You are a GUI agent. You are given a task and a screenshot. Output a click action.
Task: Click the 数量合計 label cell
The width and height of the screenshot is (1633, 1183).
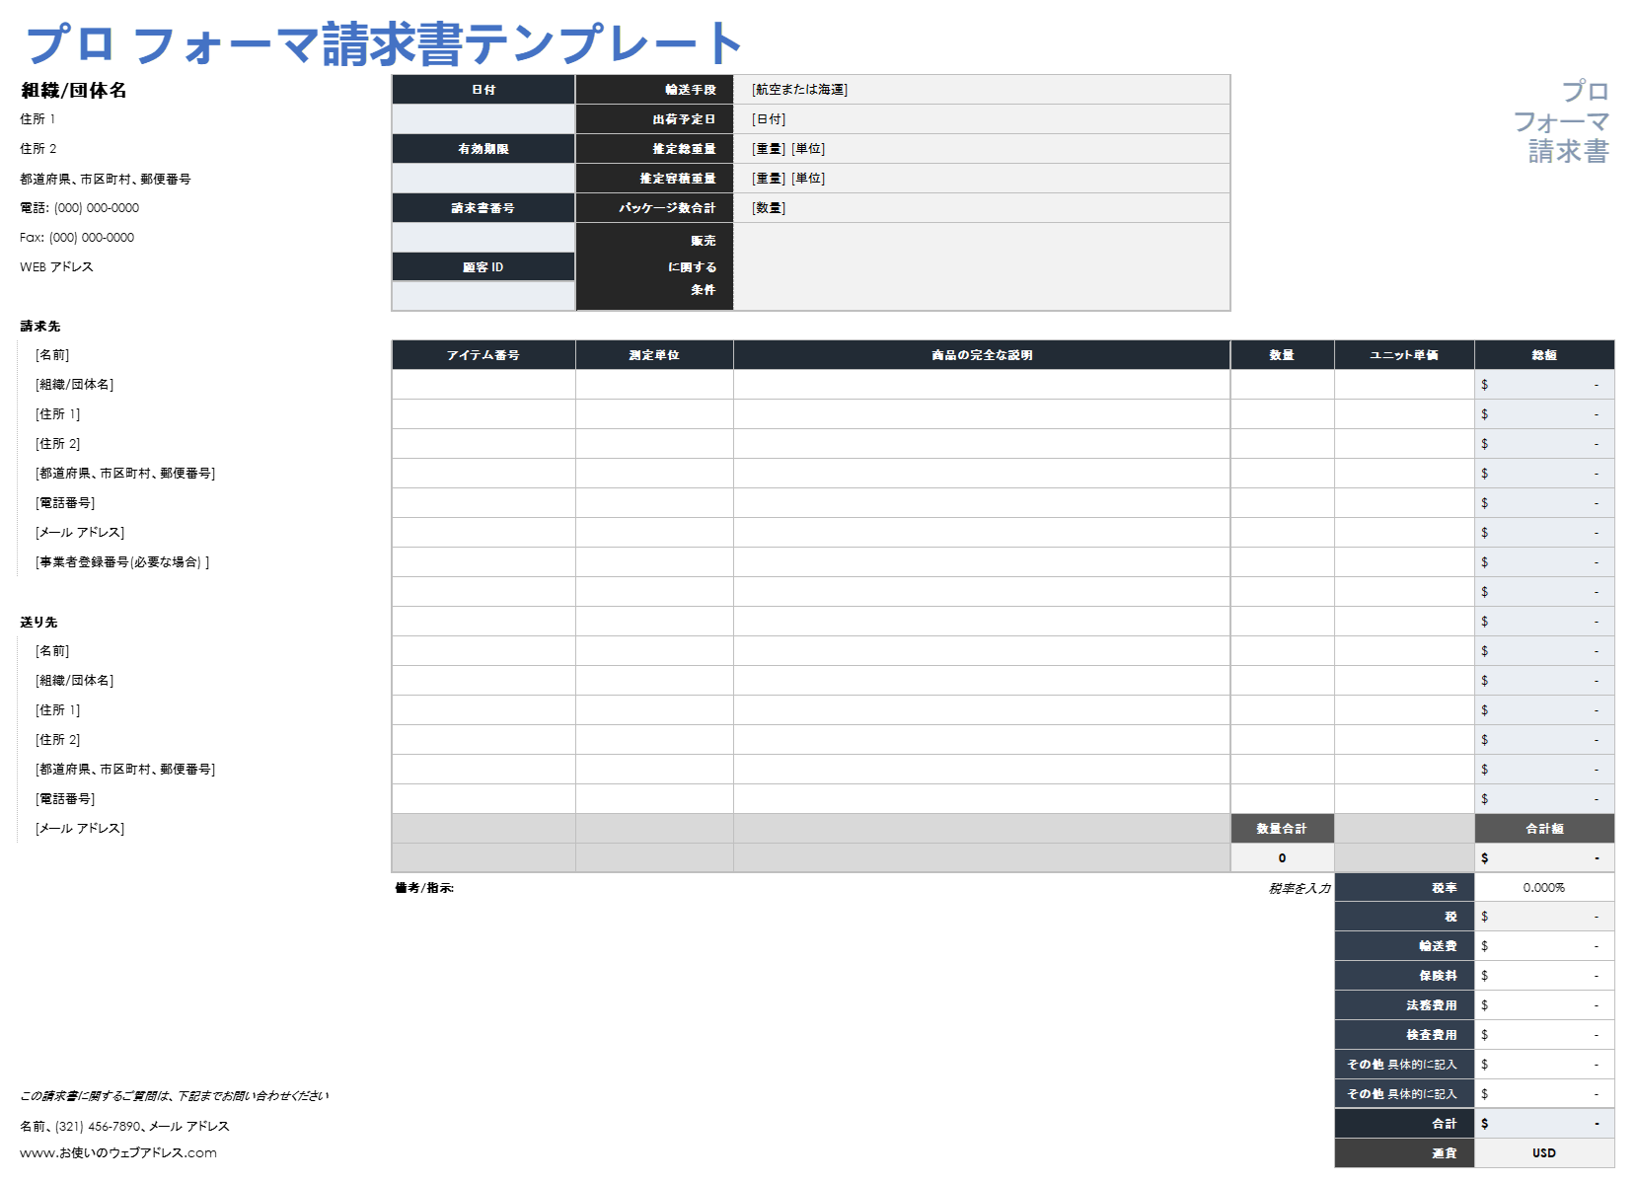(1282, 828)
